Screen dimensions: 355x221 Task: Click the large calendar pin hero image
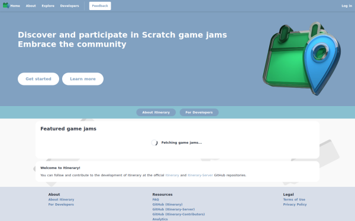point(302,58)
